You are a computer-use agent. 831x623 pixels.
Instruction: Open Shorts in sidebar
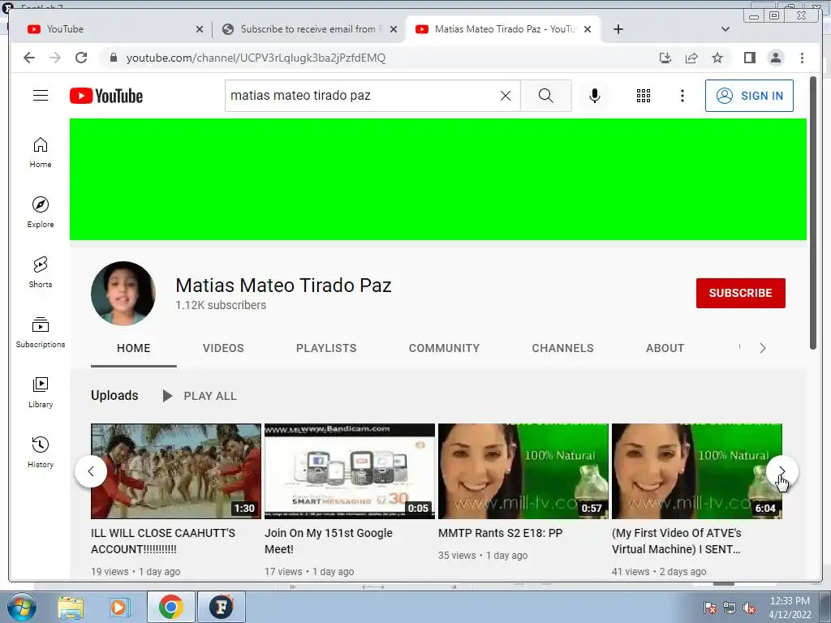[x=41, y=273]
